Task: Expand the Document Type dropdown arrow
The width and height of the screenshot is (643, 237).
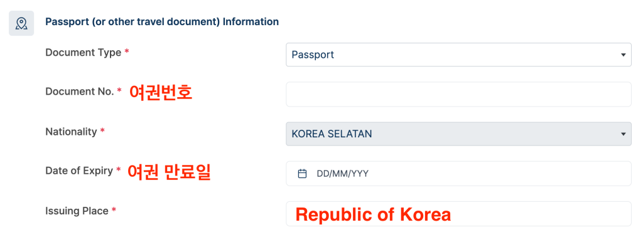Action: coord(624,55)
